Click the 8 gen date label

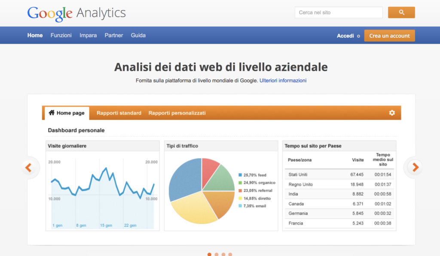(x=81, y=225)
